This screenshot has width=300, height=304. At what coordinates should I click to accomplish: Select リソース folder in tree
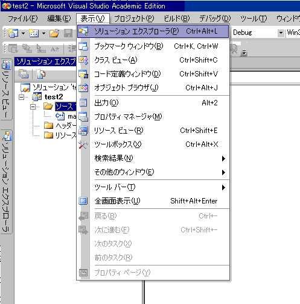[60, 135]
